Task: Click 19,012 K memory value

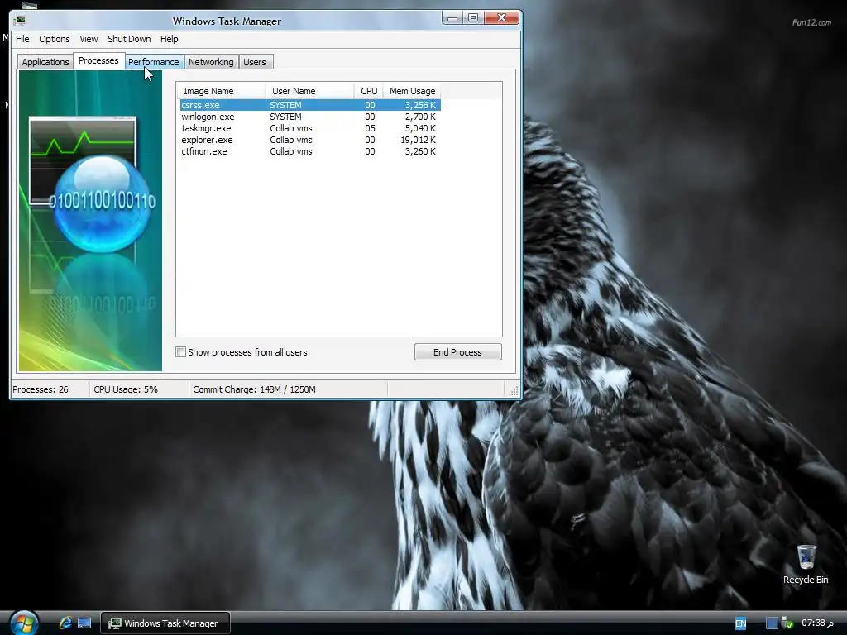Action: pyautogui.click(x=418, y=140)
